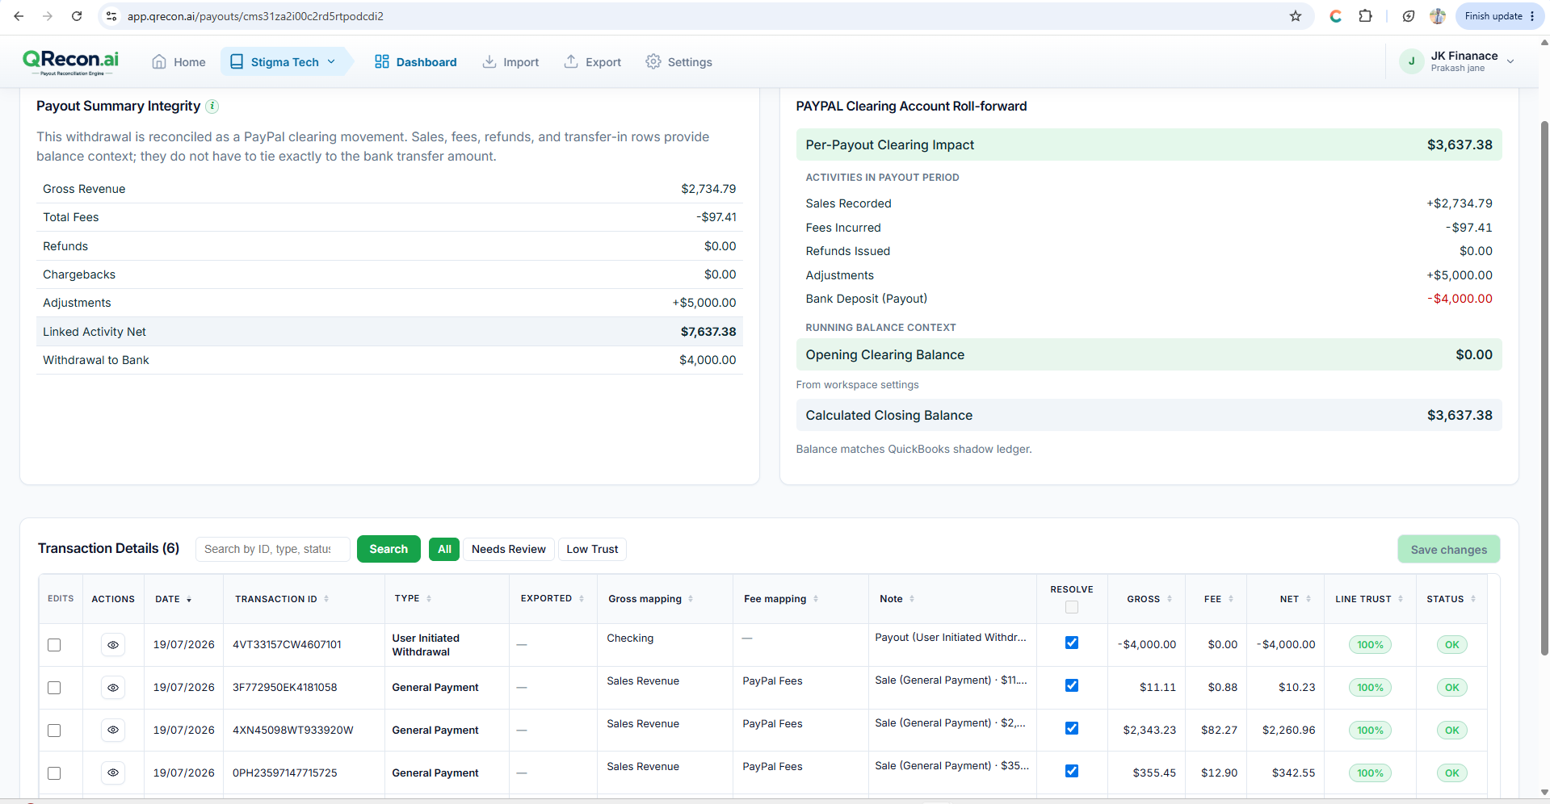Sort table by Type column
Image resolution: width=1550 pixels, height=804 pixels.
click(413, 599)
